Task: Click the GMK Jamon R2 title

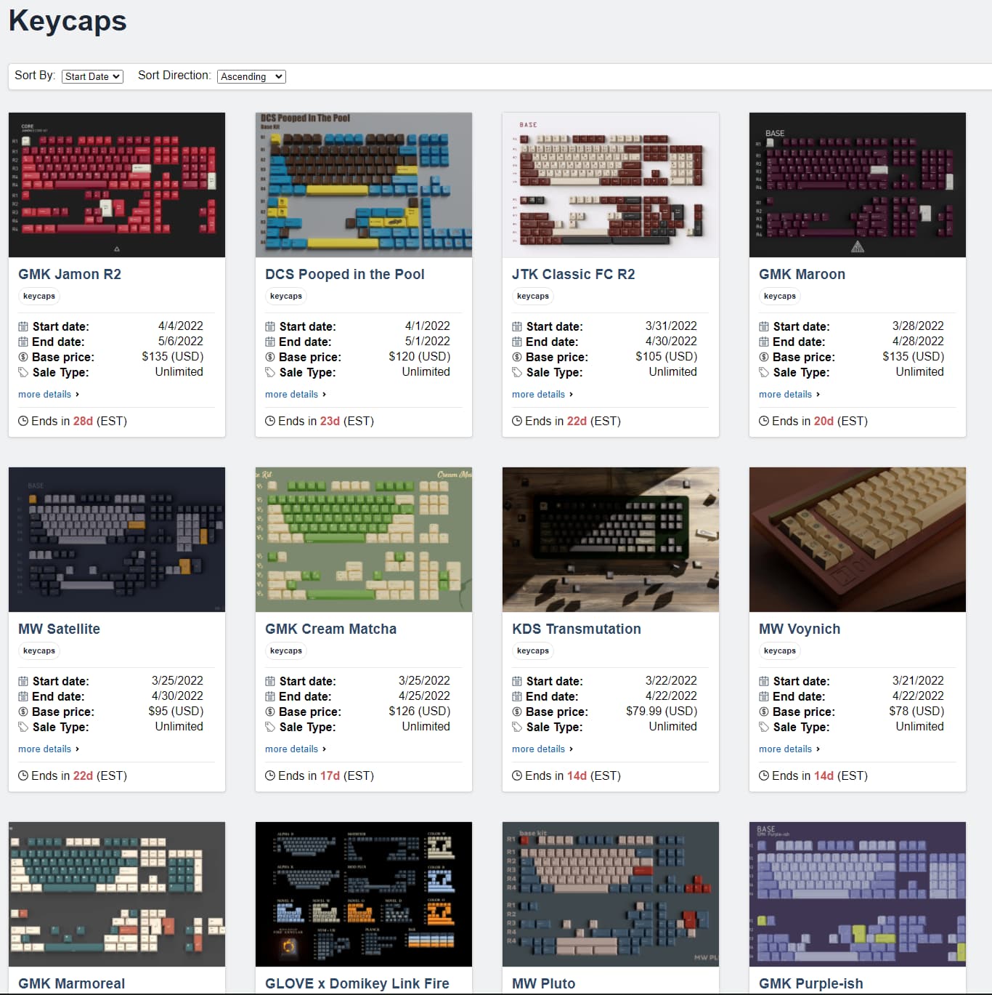Action: pyautogui.click(x=70, y=274)
